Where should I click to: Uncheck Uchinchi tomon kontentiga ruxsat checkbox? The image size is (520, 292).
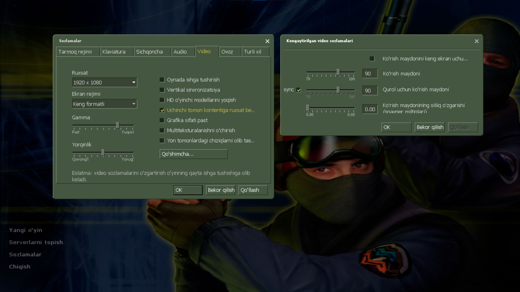coord(162,110)
